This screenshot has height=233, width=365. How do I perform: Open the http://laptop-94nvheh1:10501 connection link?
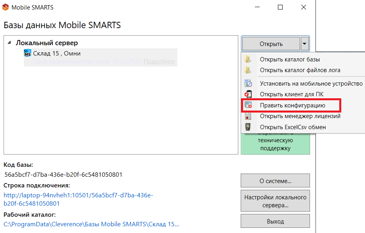[78, 199]
